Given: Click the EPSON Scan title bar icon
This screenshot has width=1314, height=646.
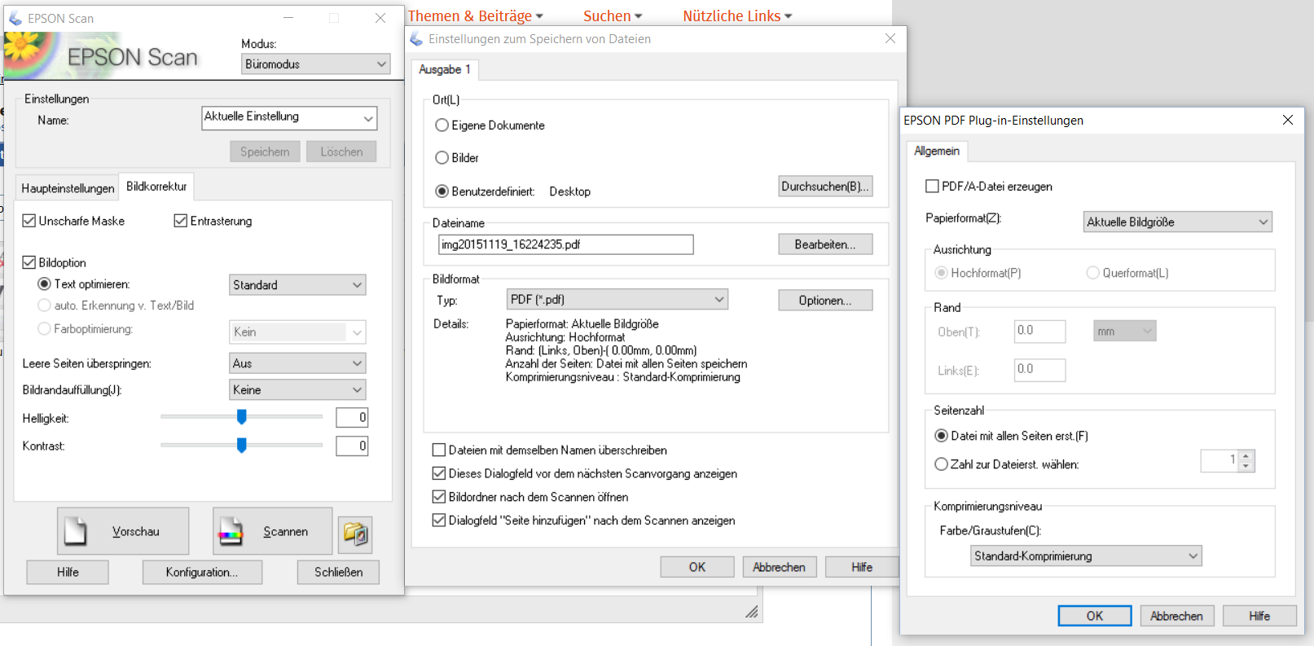Looking at the screenshot, I should coord(15,18).
